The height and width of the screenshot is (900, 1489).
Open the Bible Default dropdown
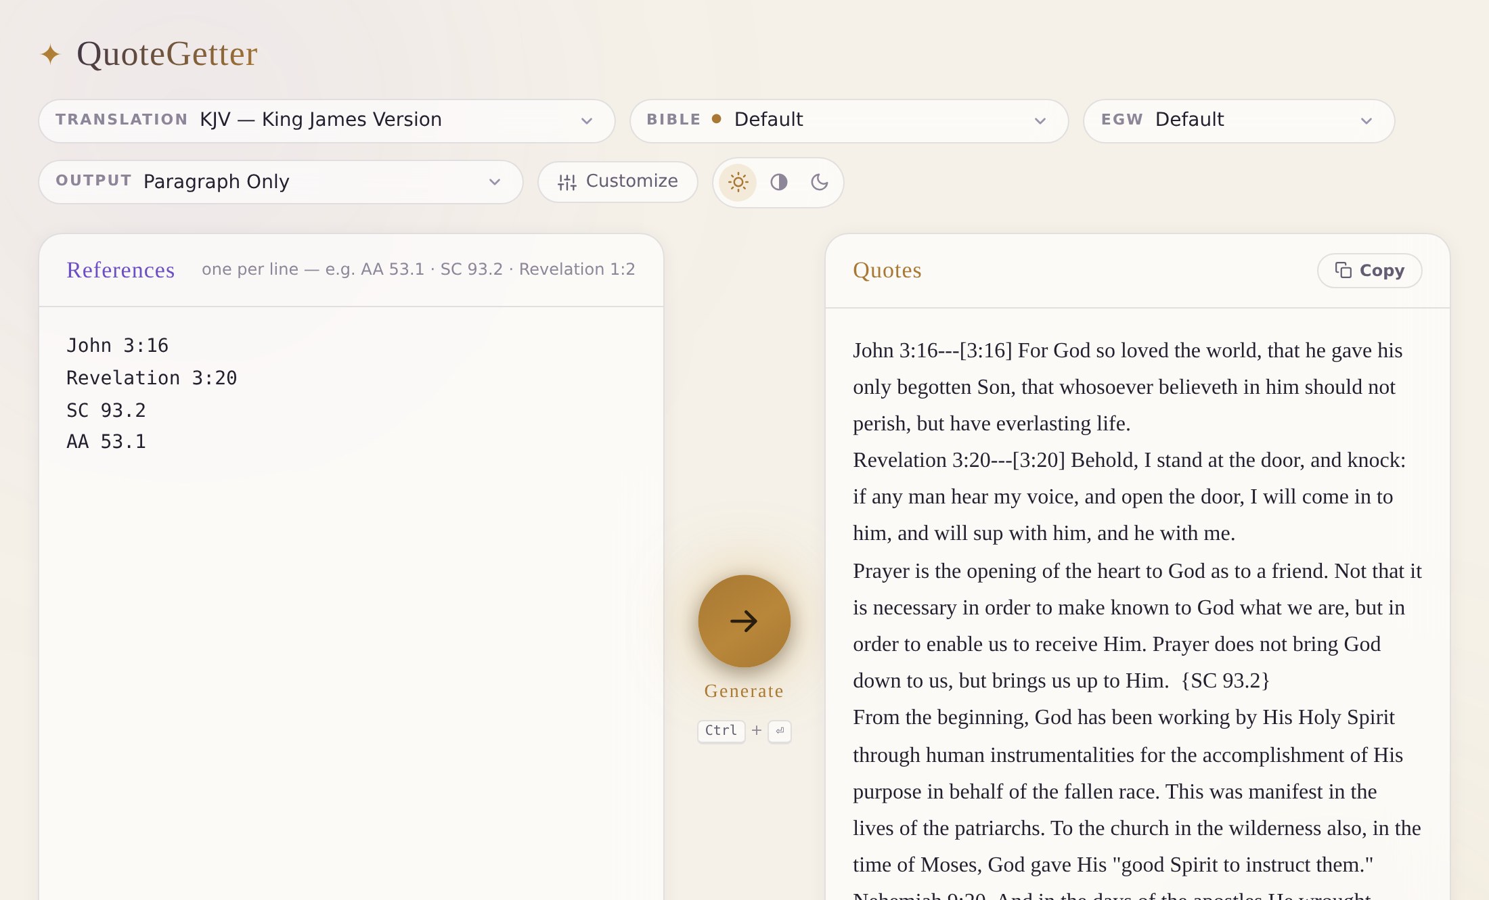tap(849, 120)
